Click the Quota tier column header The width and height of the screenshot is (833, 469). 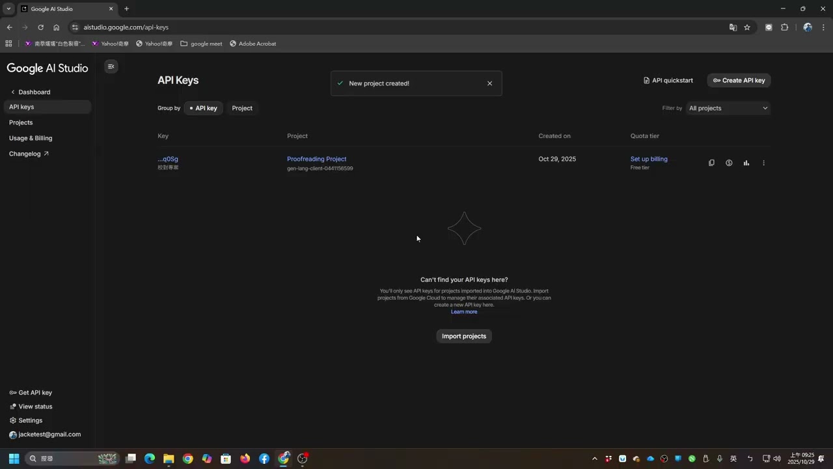click(x=645, y=136)
